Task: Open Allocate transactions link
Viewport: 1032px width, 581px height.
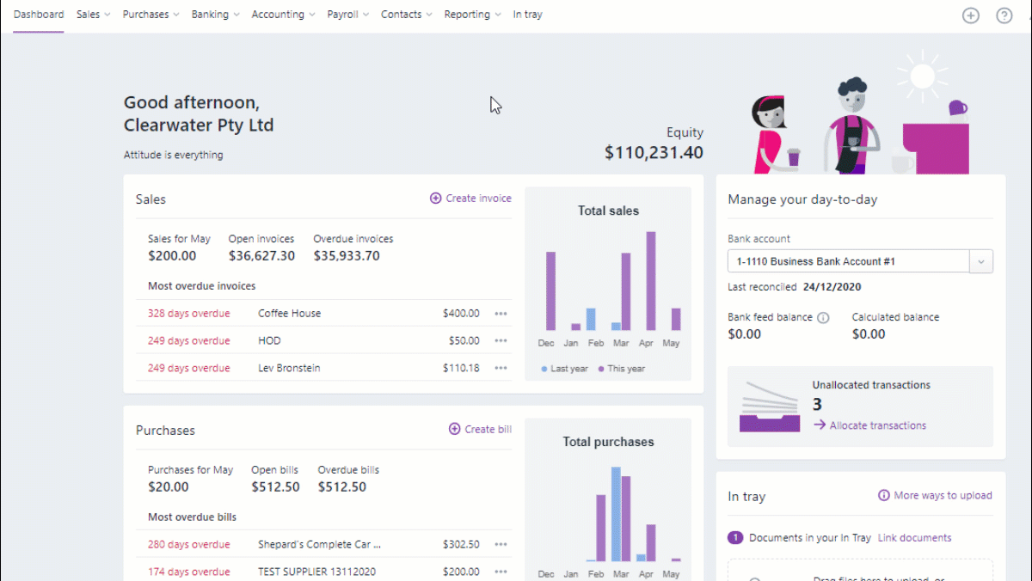Action: click(x=877, y=425)
